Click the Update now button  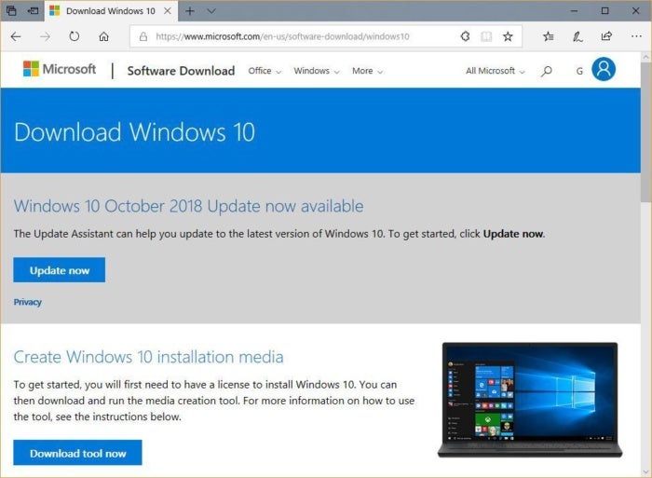59,270
